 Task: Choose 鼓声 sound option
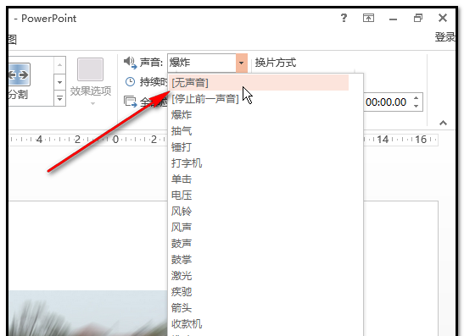tap(259, 244)
